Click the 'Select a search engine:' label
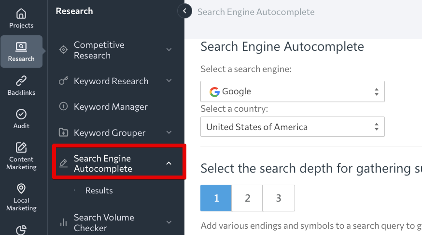This screenshot has height=235, width=422. tap(246, 69)
